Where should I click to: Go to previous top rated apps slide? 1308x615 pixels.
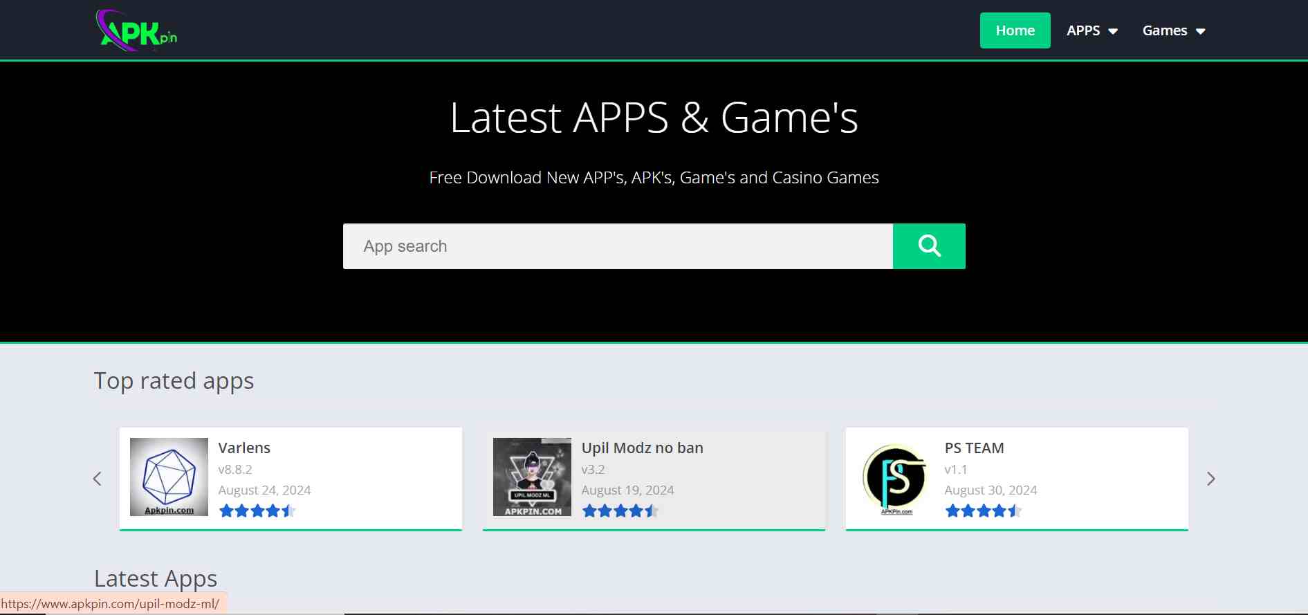98,479
